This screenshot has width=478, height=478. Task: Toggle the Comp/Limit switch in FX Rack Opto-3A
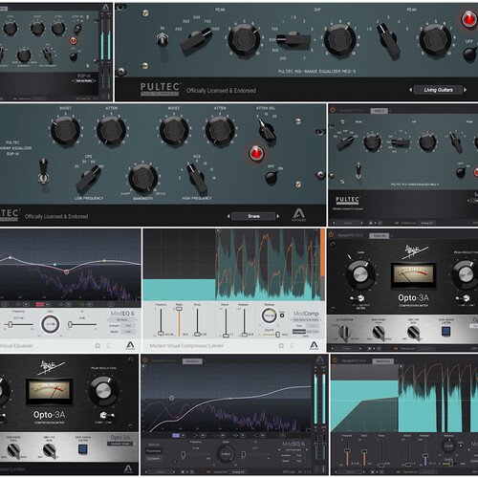(x=464, y=298)
